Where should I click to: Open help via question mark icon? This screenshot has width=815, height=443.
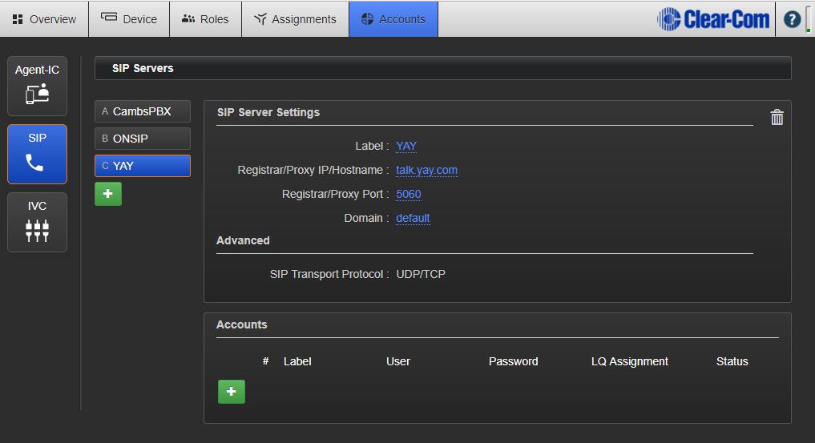click(x=792, y=19)
